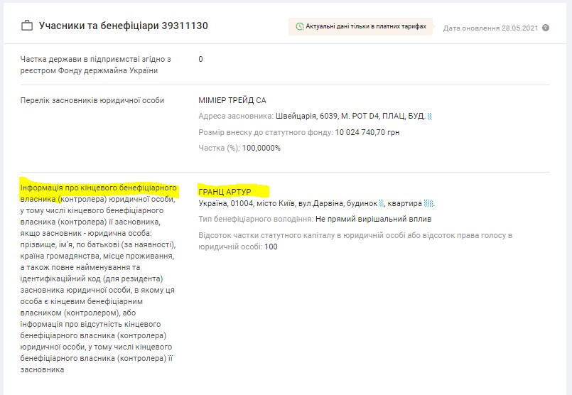Click the clock icon in the paid tariffs badge

pos(299,26)
